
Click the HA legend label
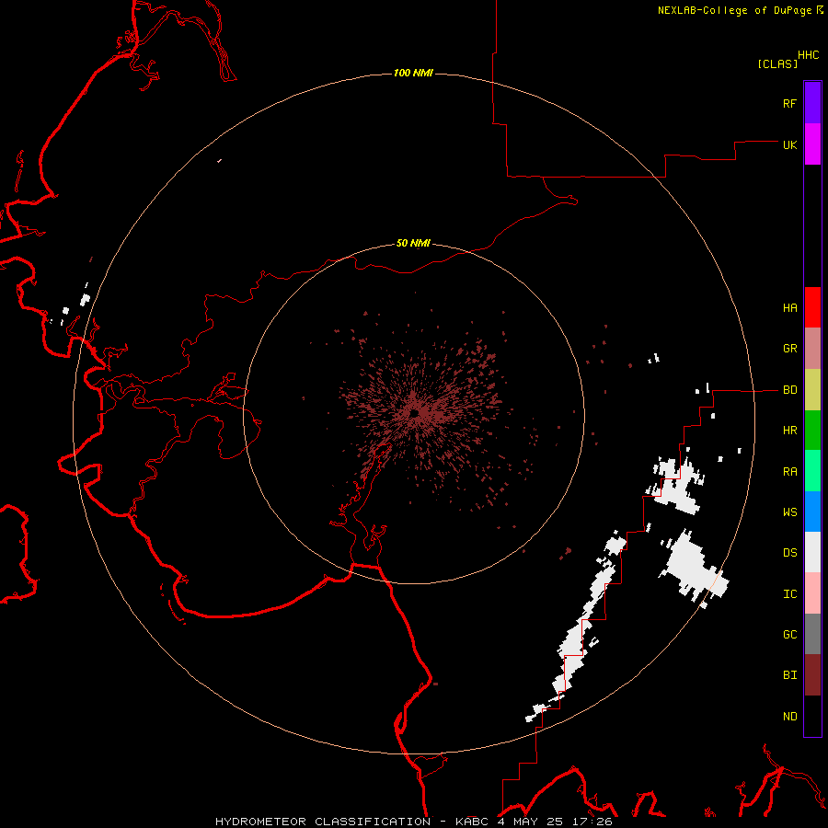coord(789,308)
